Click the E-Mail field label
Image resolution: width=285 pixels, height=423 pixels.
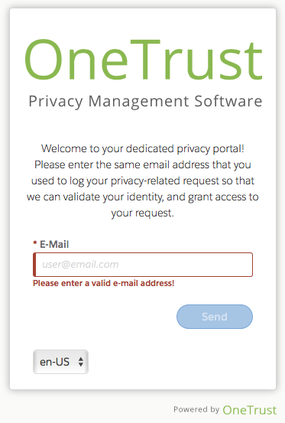[54, 245]
